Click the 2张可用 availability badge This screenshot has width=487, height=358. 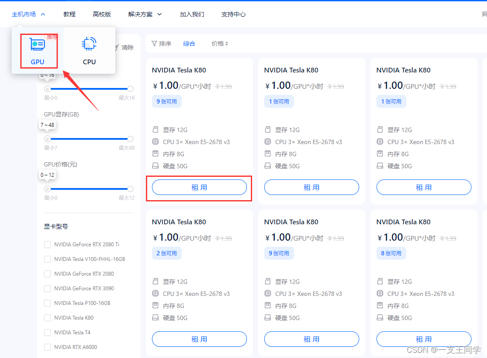click(167, 253)
